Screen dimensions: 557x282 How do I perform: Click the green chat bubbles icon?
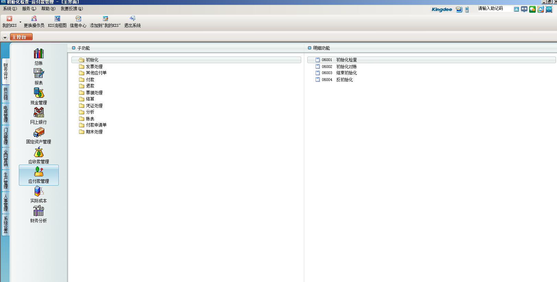pos(532,9)
